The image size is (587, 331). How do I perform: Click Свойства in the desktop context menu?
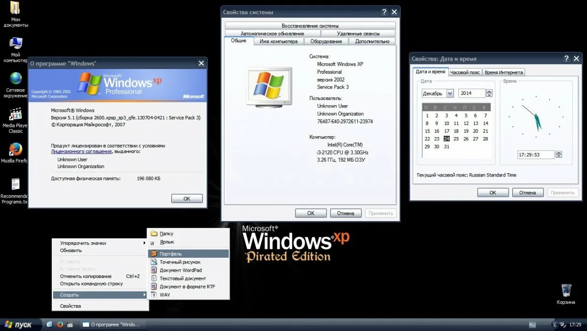(100, 306)
